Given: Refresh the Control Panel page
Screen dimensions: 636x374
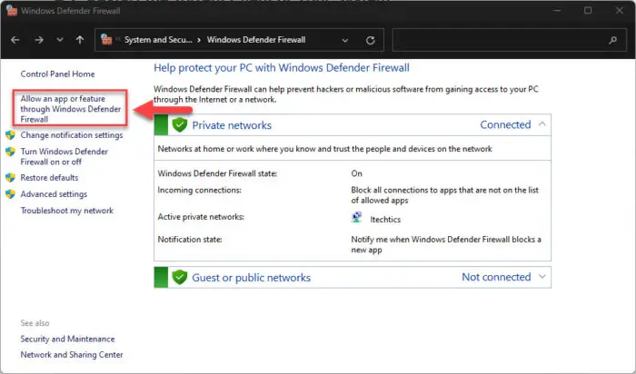Looking at the screenshot, I should click(x=370, y=40).
